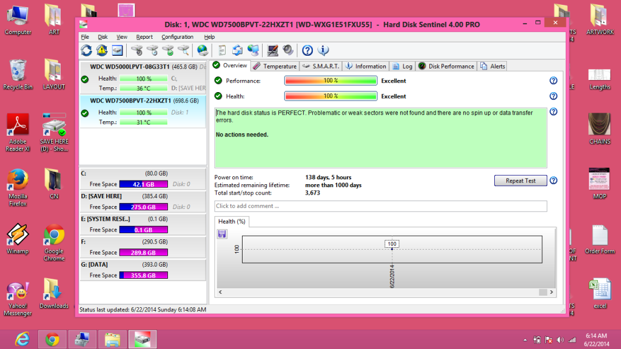Switch to the Temperature tab

[x=274, y=66]
